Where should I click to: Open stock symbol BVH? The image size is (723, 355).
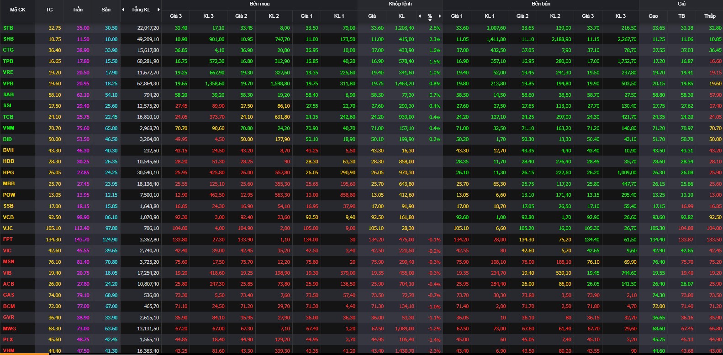coord(8,150)
